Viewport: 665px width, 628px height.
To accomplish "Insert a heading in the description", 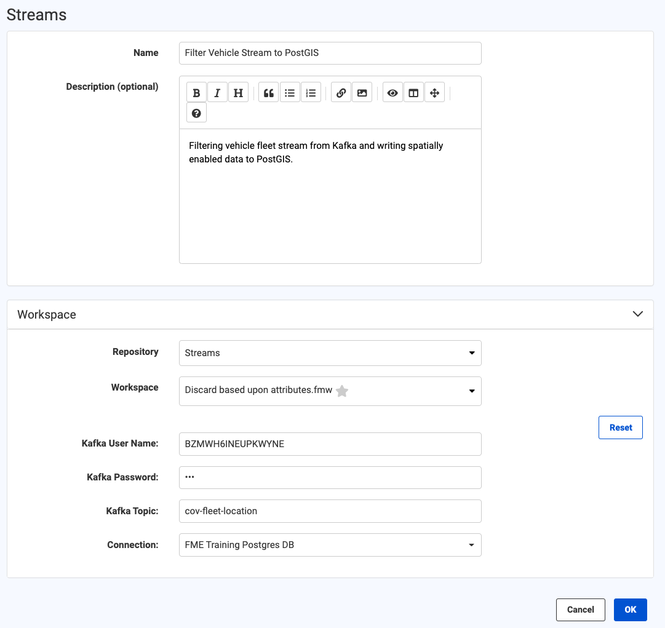I will 238,92.
